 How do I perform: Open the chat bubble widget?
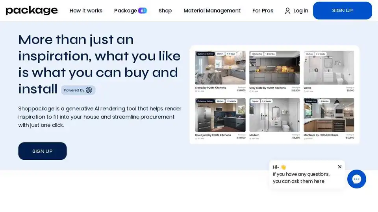pos(357,179)
